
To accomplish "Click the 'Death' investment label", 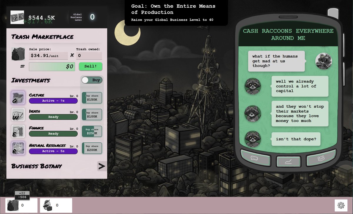I will 35,111.
